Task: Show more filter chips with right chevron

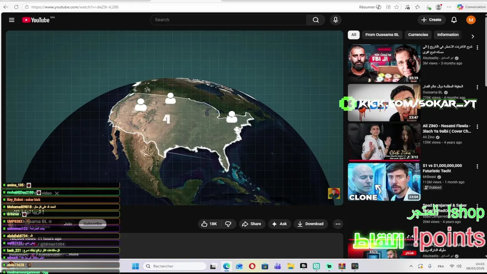Action: point(473,36)
